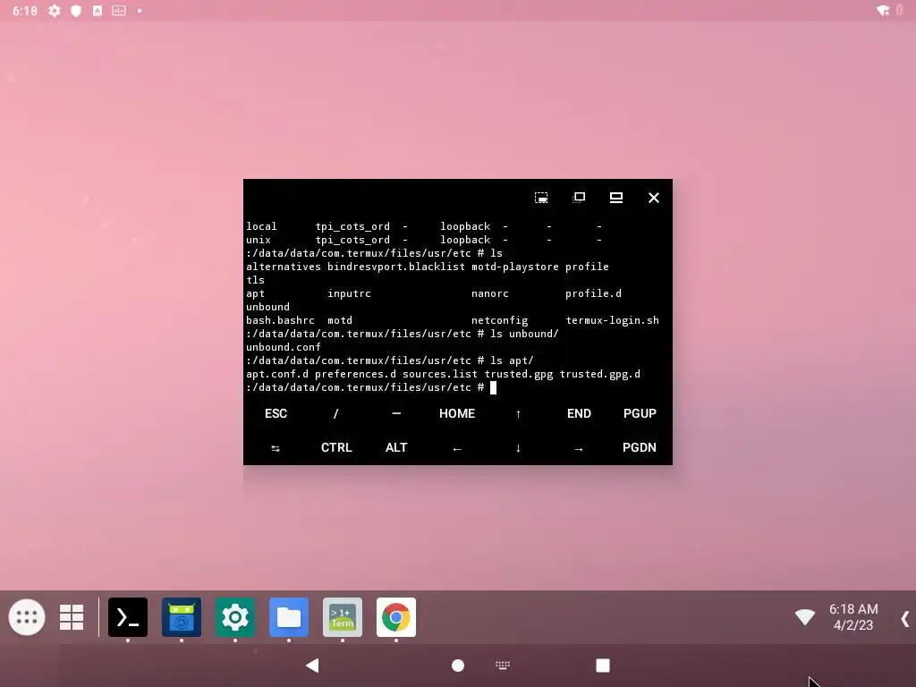Click 'unbound.conf' in terminal output

point(284,347)
